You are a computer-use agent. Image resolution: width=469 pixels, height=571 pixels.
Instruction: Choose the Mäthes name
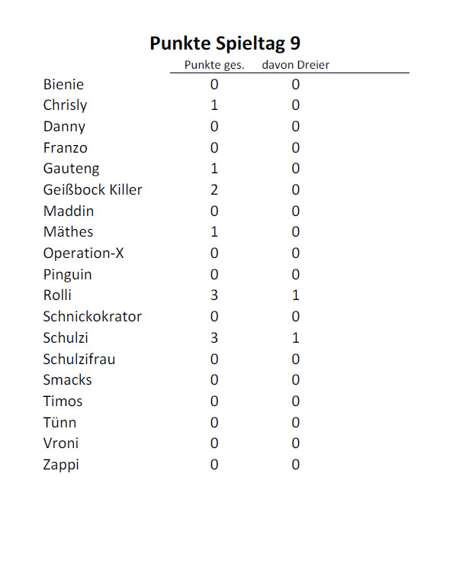tap(68, 232)
